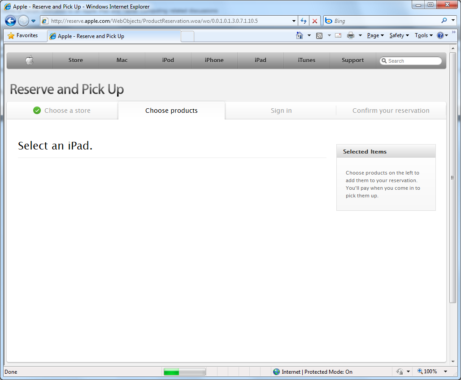Go back with the browser Back arrow
Image resolution: width=461 pixels, height=380 pixels.
(x=11, y=21)
